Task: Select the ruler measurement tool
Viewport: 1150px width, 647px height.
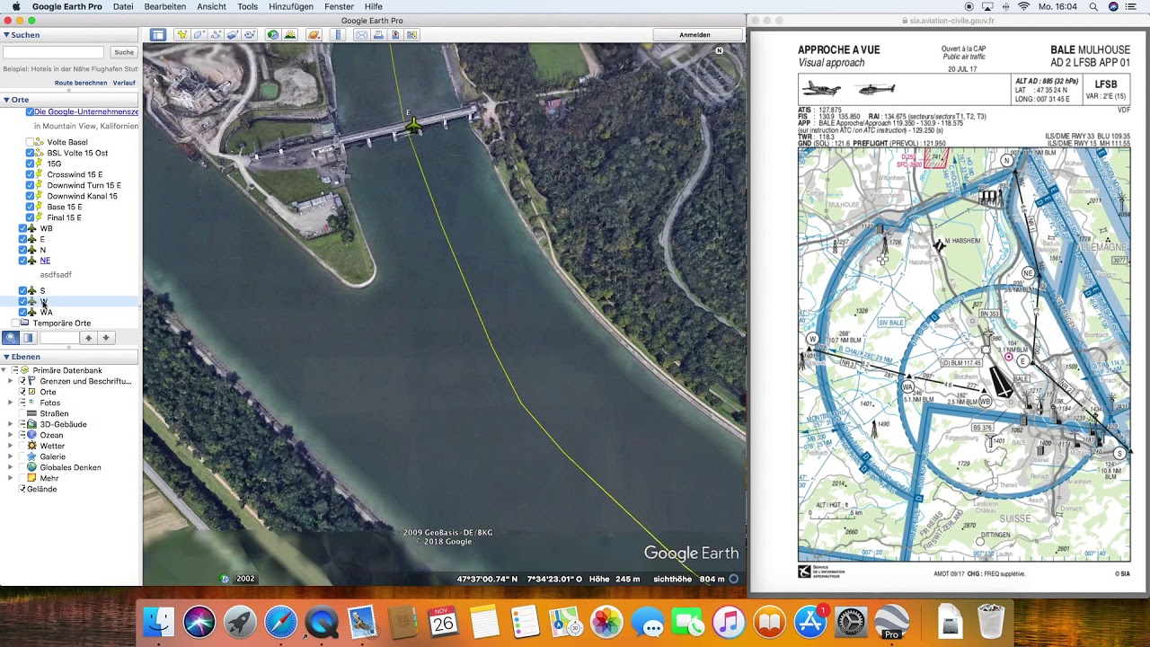Action: tap(338, 35)
